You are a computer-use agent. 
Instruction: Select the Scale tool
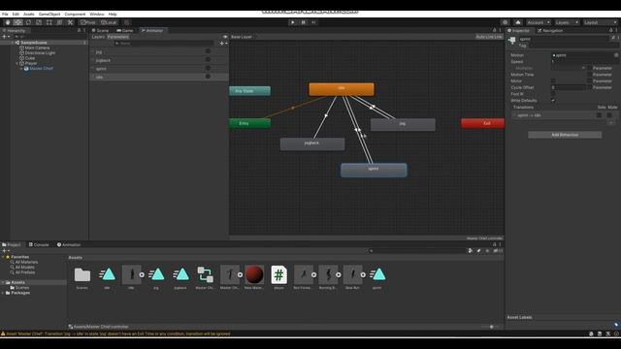point(39,22)
